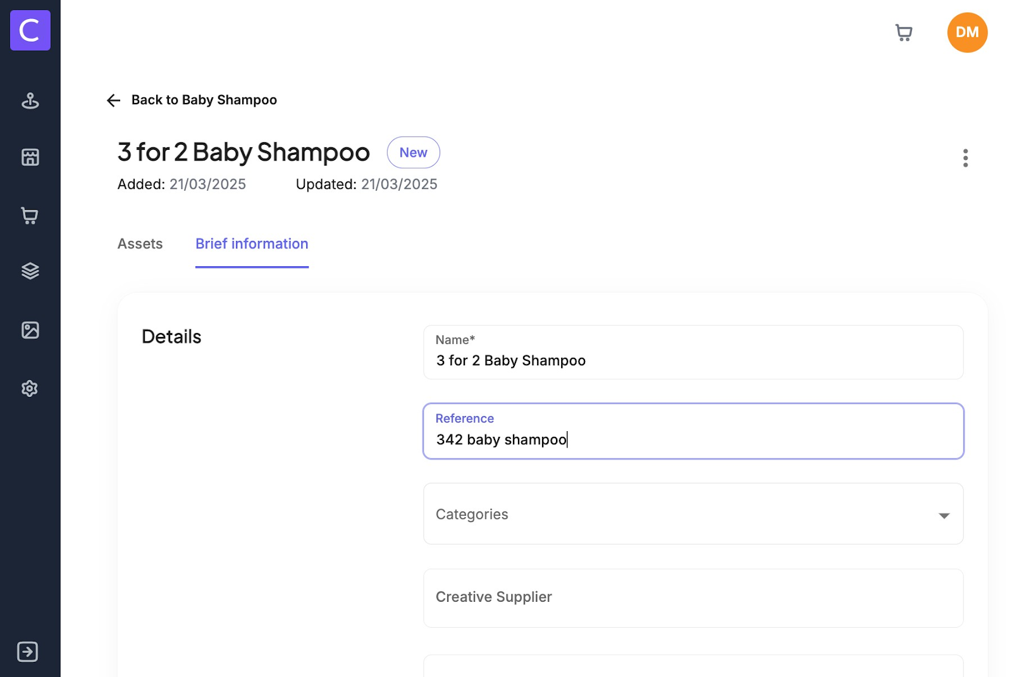
Task: Open the DM user avatar menu
Action: coord(966,33)
